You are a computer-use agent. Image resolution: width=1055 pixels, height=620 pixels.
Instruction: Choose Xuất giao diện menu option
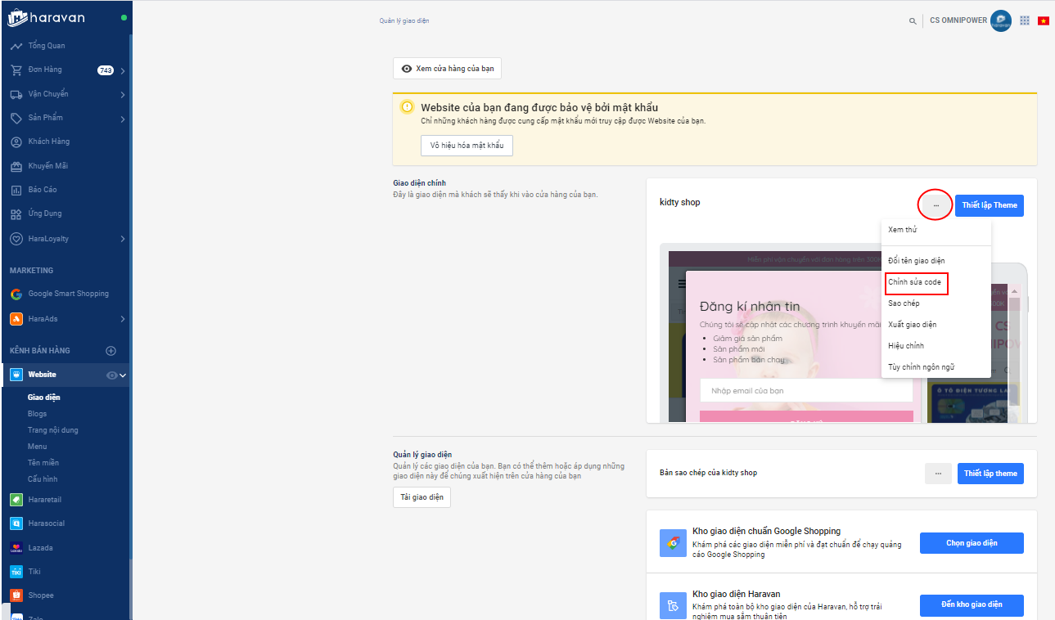pyautogui.click(x=912, y=325)
